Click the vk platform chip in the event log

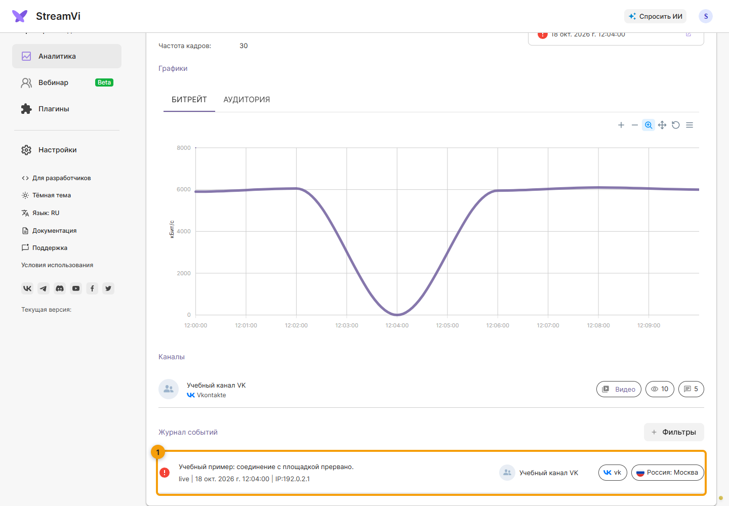[613, 473]
